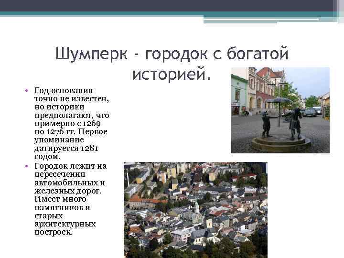Click the year '1281' in the text

point(89,148)
